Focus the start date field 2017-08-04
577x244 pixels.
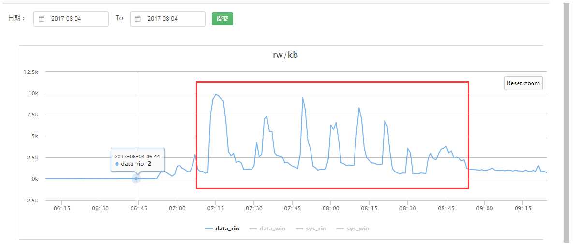pyautogui.click(x=71, y=19)
